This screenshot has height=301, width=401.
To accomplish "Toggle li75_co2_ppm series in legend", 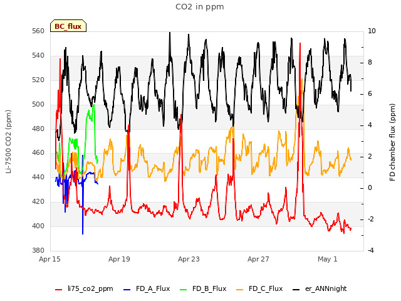I will [84, 288].
